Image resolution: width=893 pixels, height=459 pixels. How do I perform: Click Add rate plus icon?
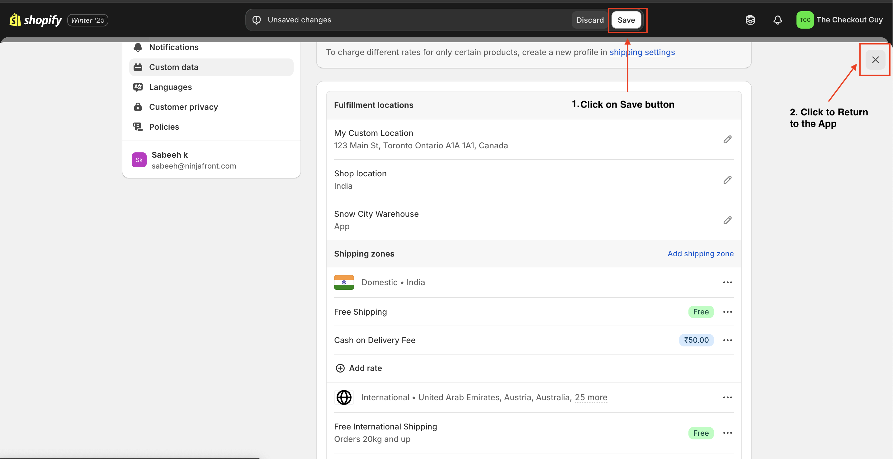tap(340, 368)
